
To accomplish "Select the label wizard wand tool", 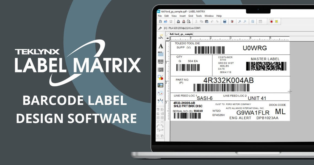I will [x=161, y=37].
